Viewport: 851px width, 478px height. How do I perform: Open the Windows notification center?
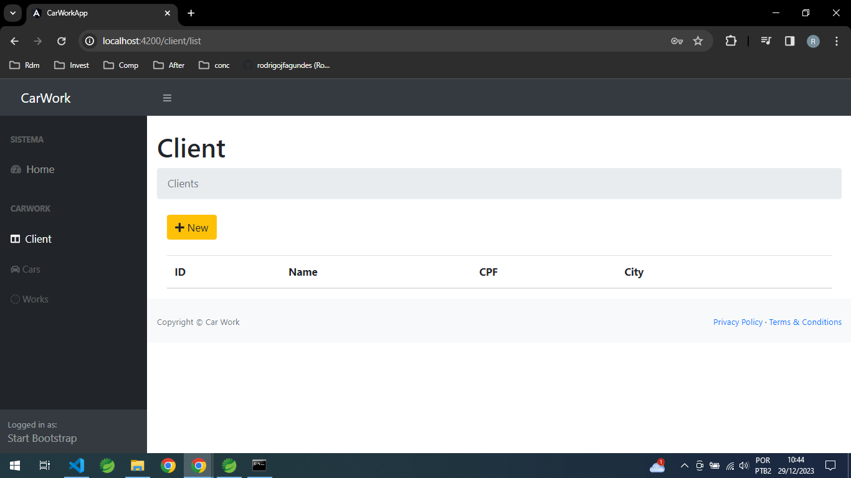[x=830, y=466]
